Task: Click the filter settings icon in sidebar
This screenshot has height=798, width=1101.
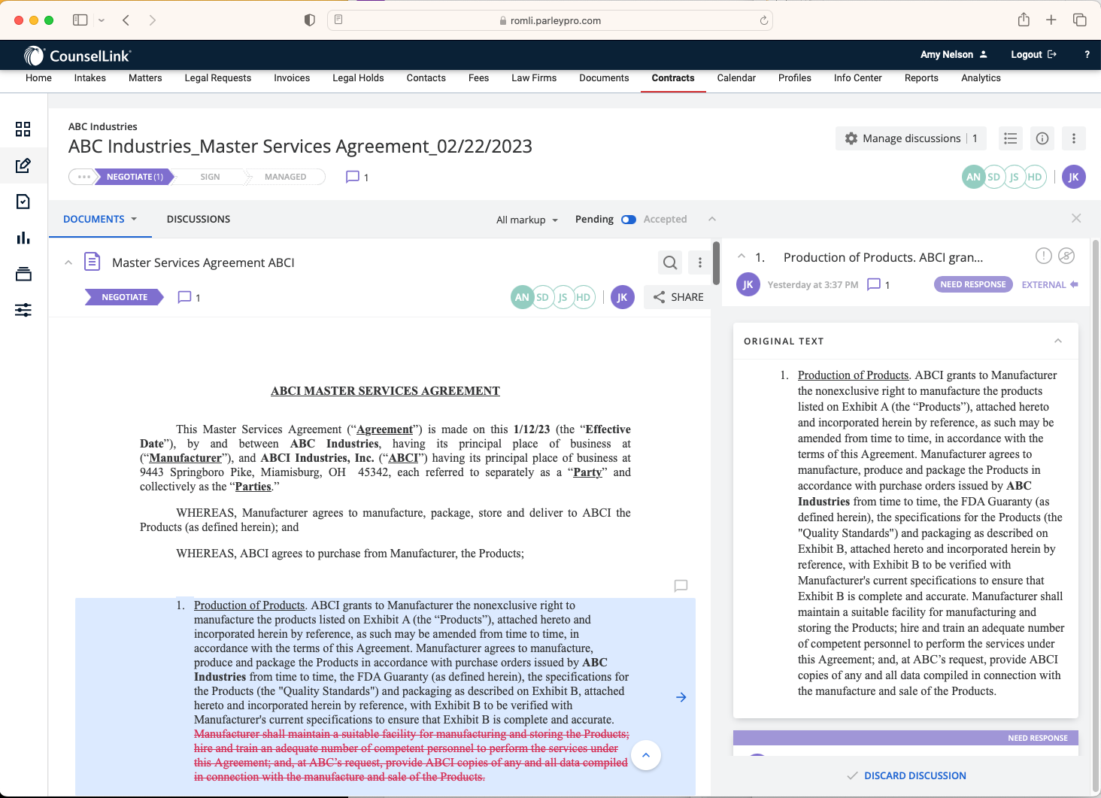Action: (23, 310)
